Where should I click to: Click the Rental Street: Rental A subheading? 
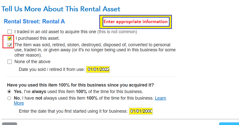tap(34, 21)
